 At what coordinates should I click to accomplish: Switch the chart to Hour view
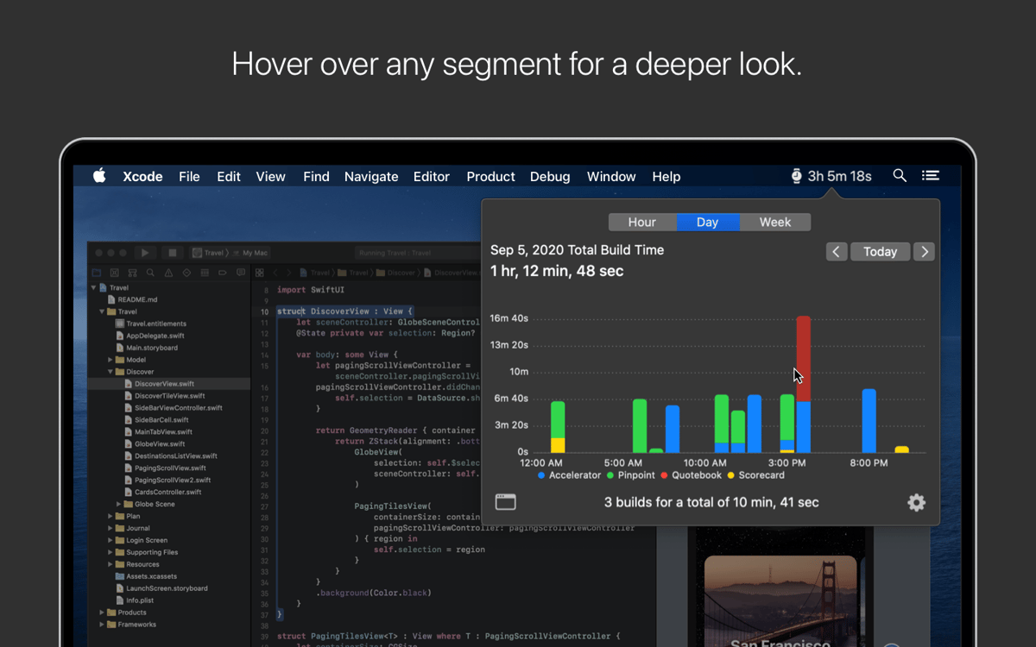[641, 222]
